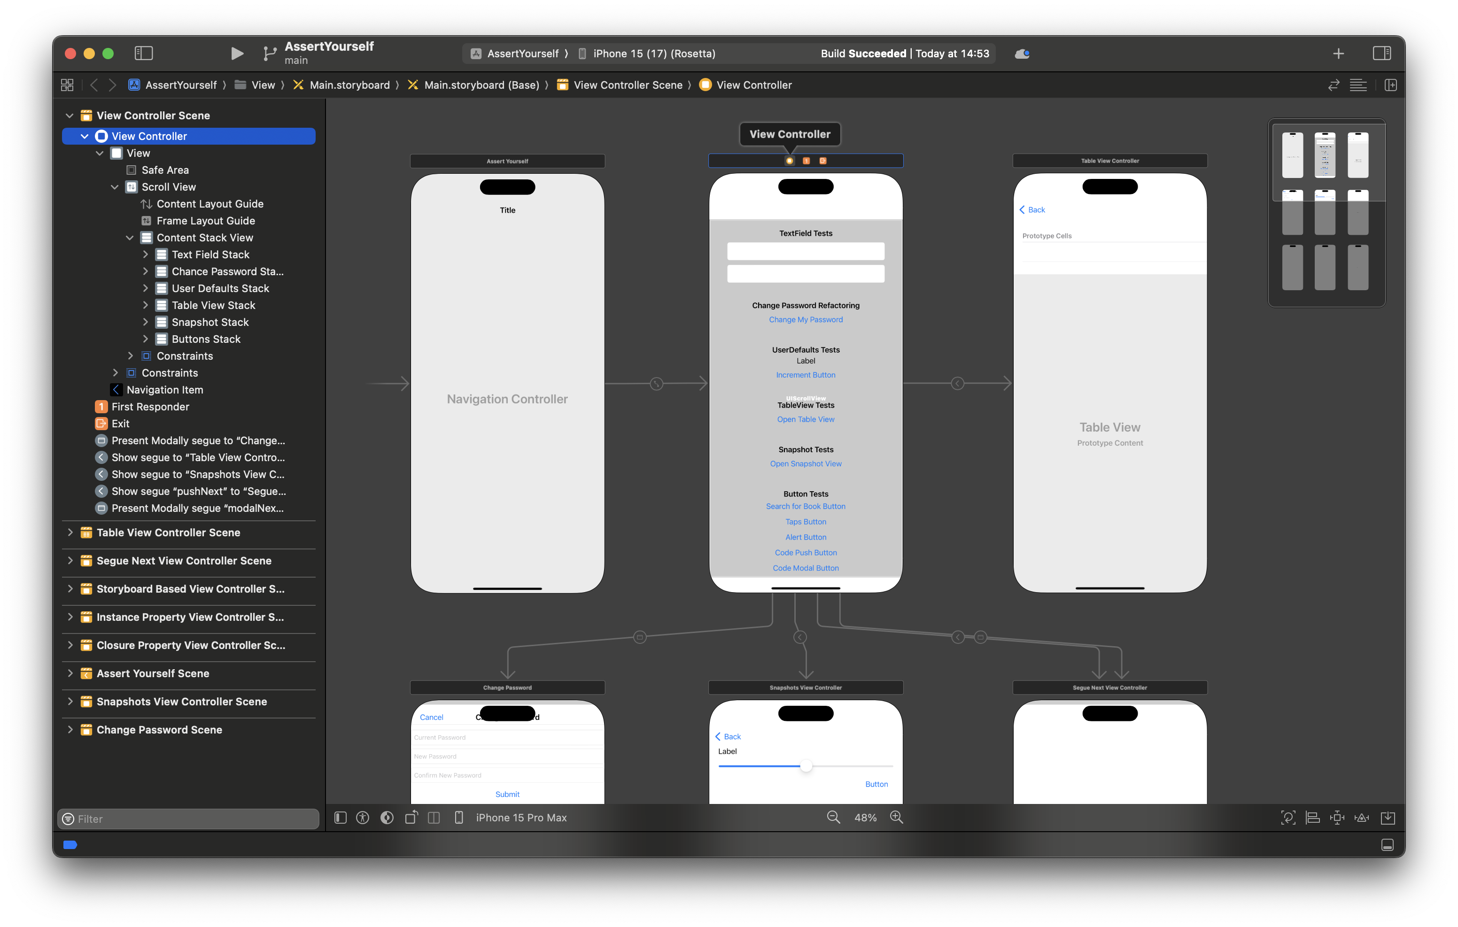Click the swap arrows review icon

[x=1333, y=85]
